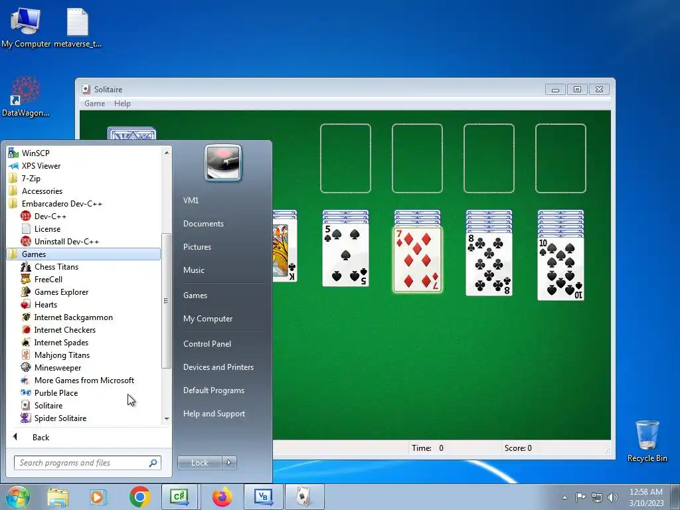Open Windows Explorer from taskbar

tap(58, 497)
